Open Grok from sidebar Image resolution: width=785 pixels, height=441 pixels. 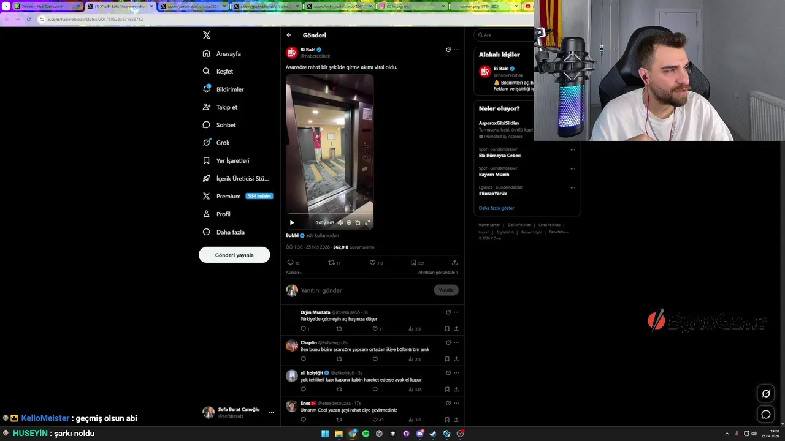pos(216,143)
